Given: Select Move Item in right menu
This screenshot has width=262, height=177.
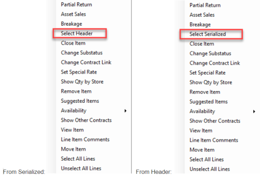Looking at the screenshot, I should pos(202,150).
